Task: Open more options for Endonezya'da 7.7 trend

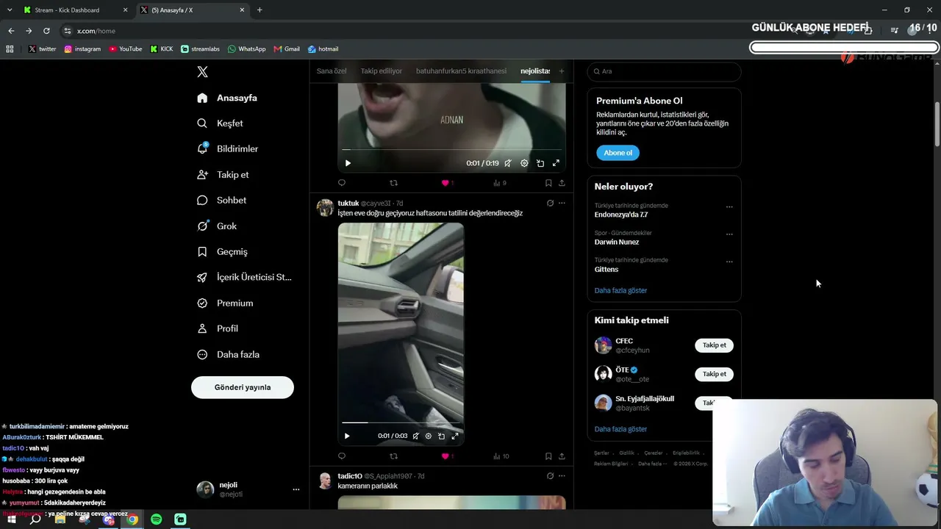Action: [x=729, y=206]
